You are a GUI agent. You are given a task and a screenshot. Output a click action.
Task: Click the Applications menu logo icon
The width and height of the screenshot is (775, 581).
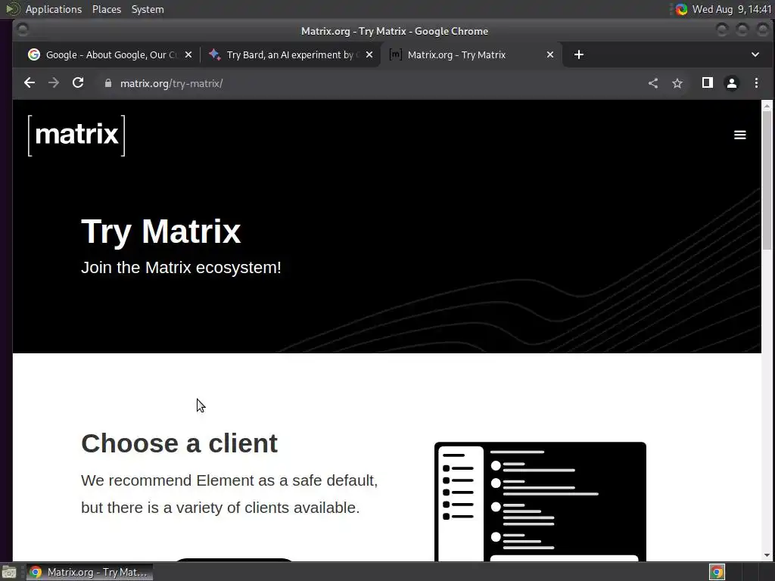[12, 9]
